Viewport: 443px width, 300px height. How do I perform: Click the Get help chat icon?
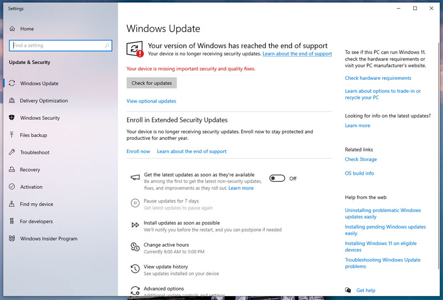point(348,290)
